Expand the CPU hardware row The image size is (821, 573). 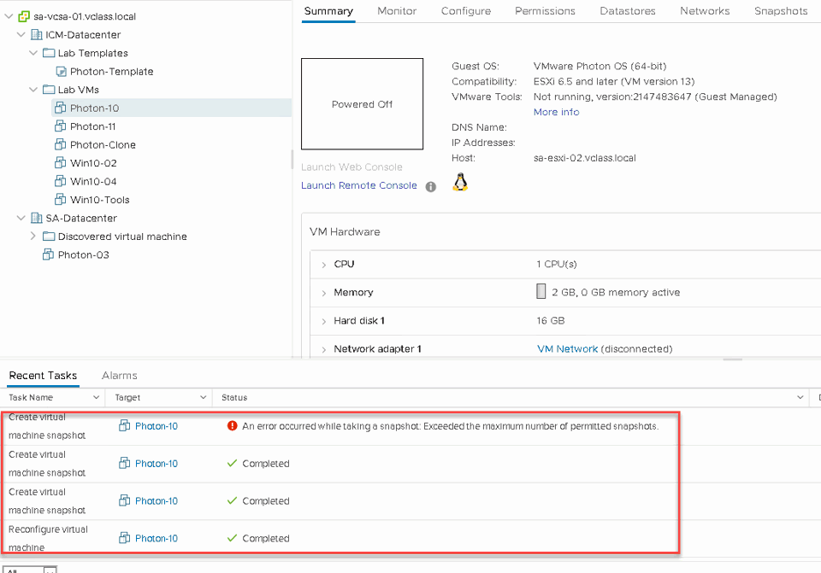[323, 265]
